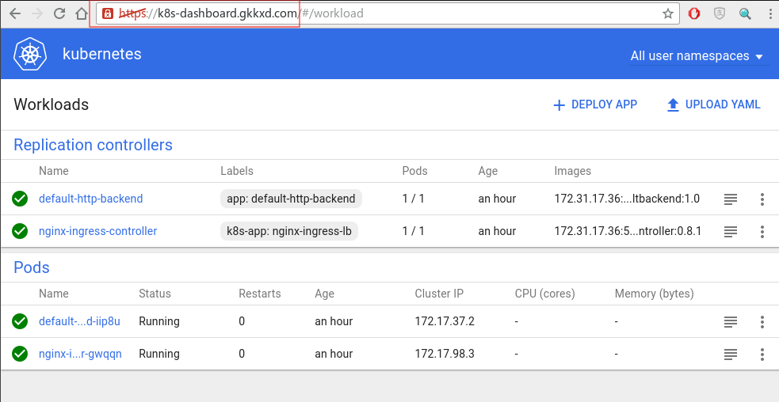
Task: Click the bookmark star in address bar
Action: [668, 13]
